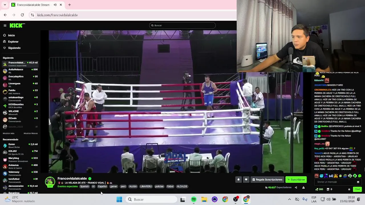Mute the tab using its speaker icon
This screenshot has height=205, width=365.
coord(55,5)
